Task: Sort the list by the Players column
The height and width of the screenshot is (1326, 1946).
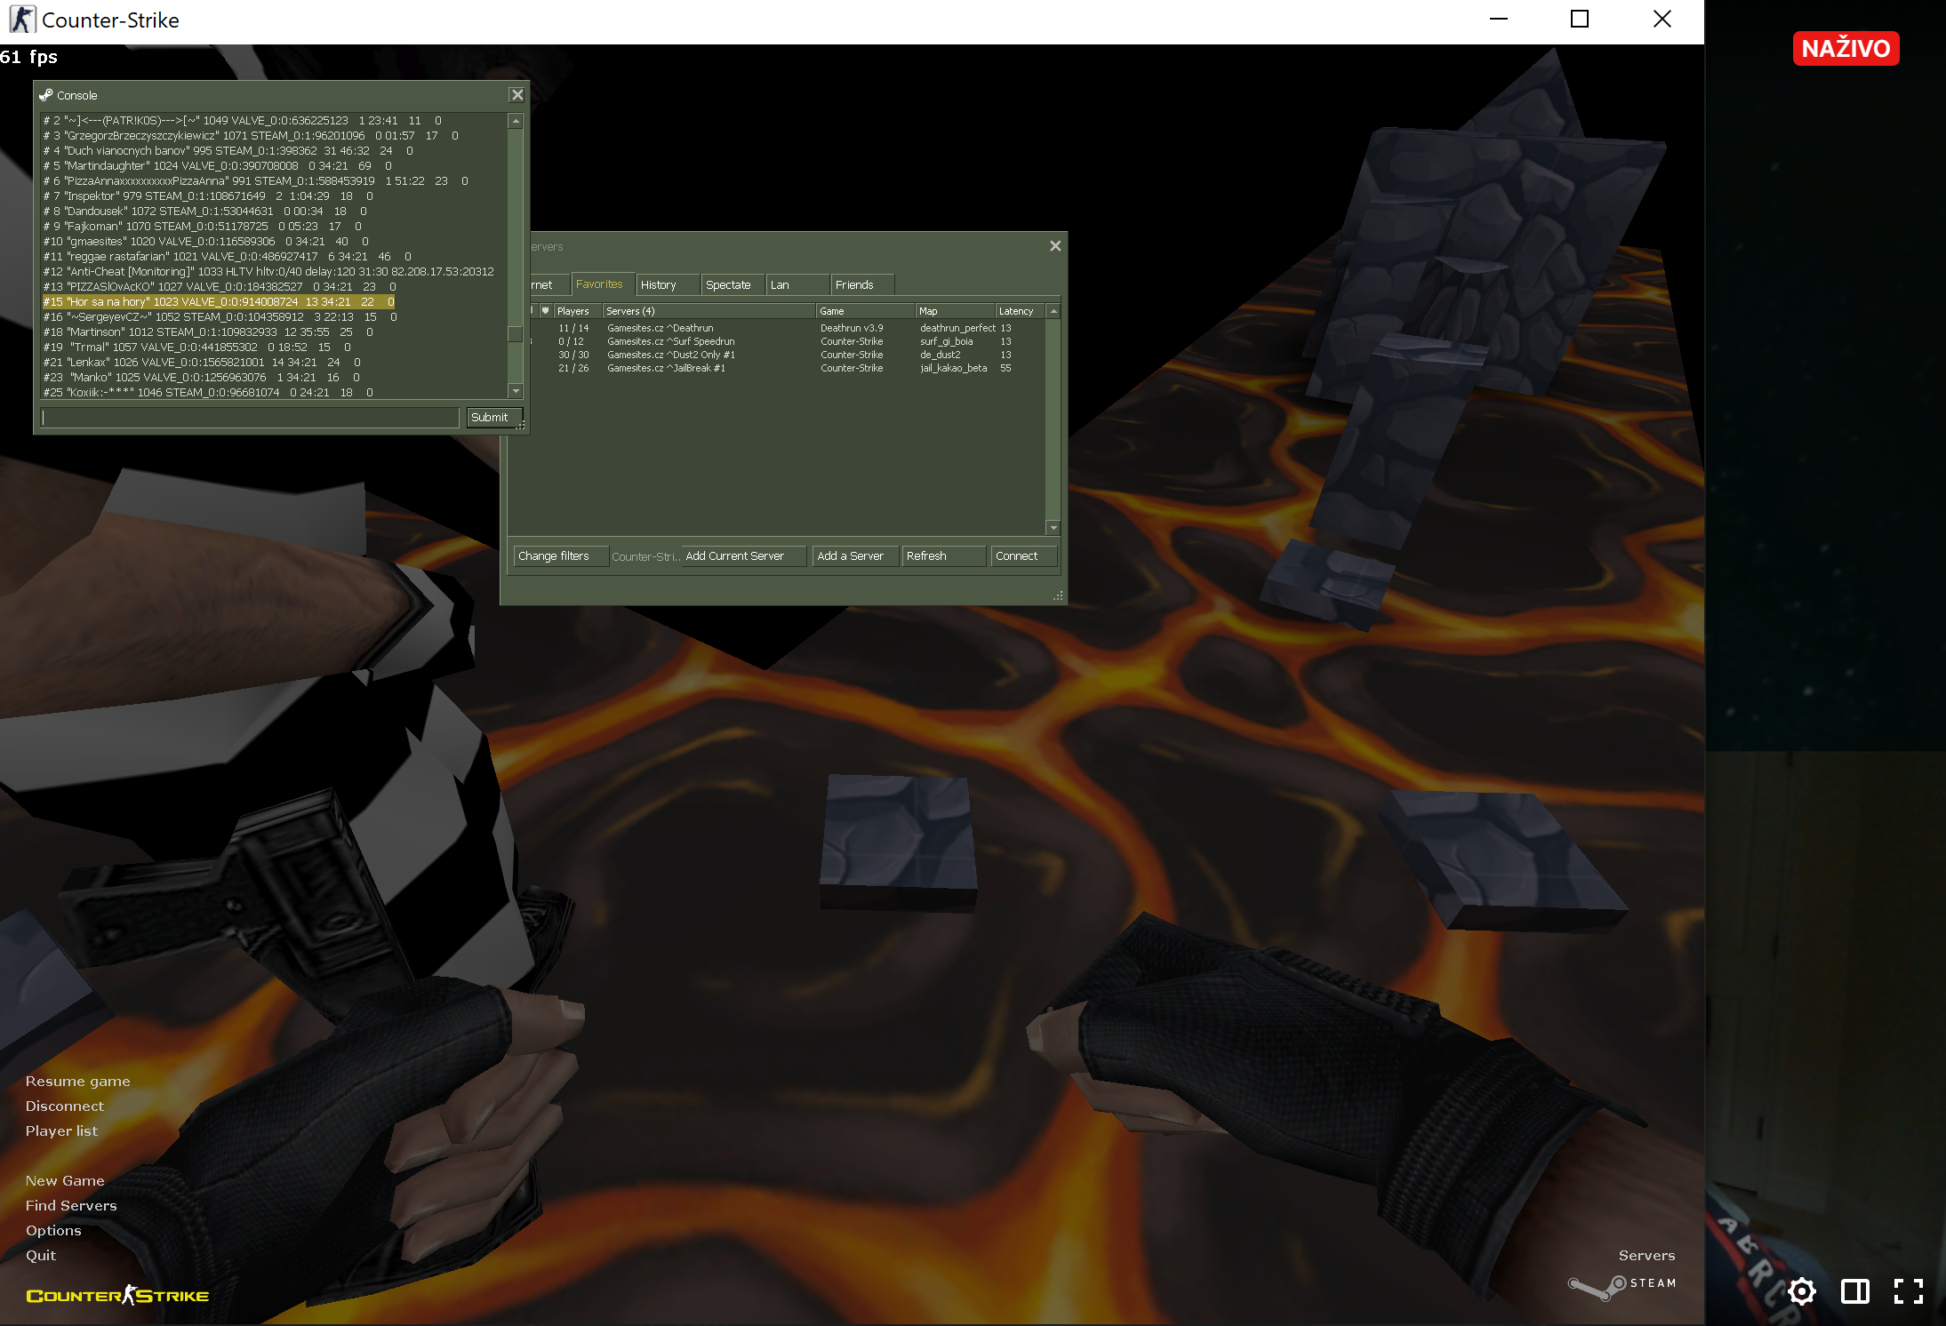Action: (573, 311)
